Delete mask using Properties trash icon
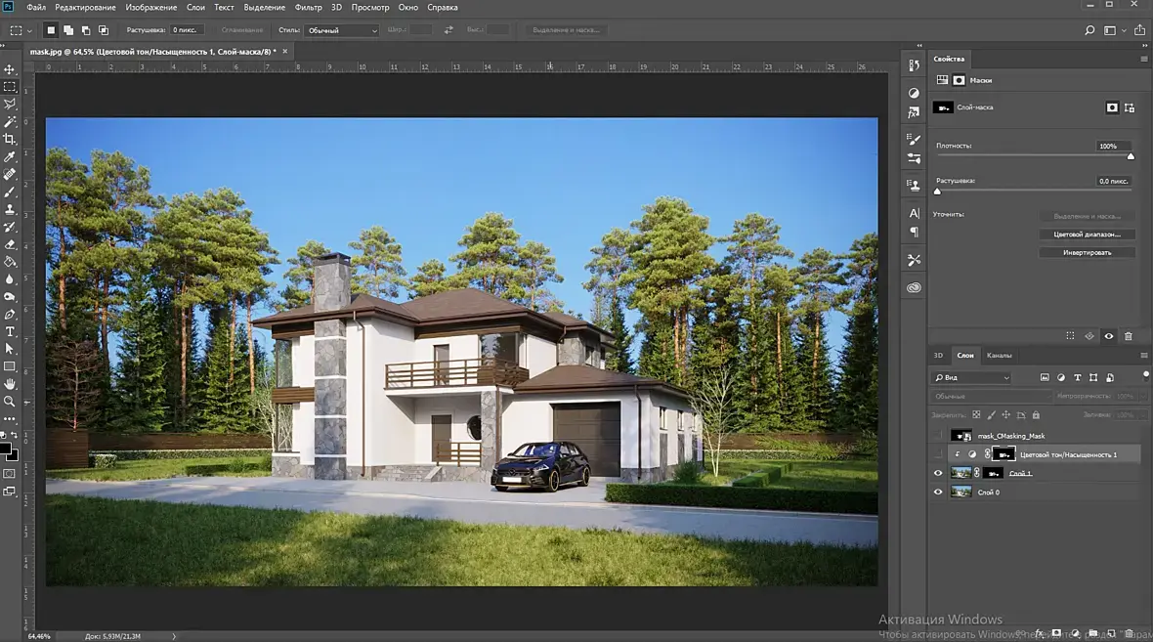The image size is (1153, 642). (1129, 336)
